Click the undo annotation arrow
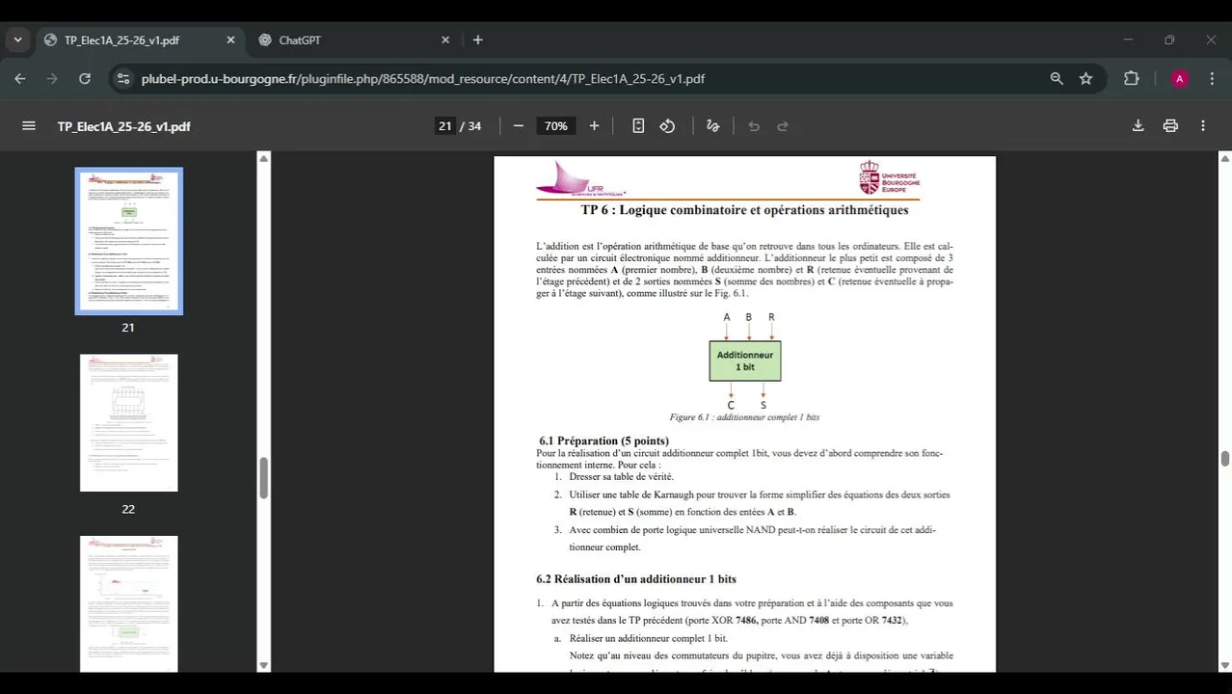This screenshot has height=694, width=1232. pyautogui.click(x=754, y=126)
